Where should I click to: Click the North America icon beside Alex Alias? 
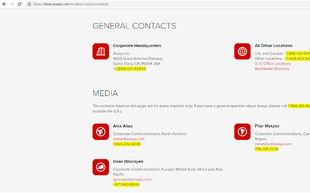pyautogui.click(x=101, y=132)
